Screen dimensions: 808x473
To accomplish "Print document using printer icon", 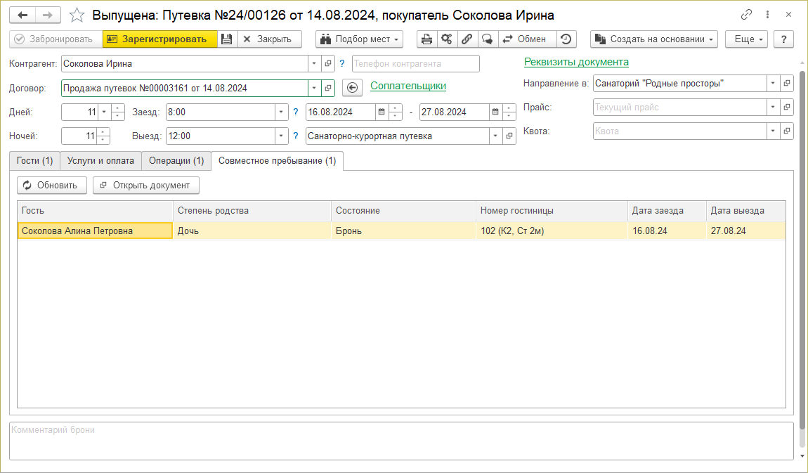I will [426, 39].
